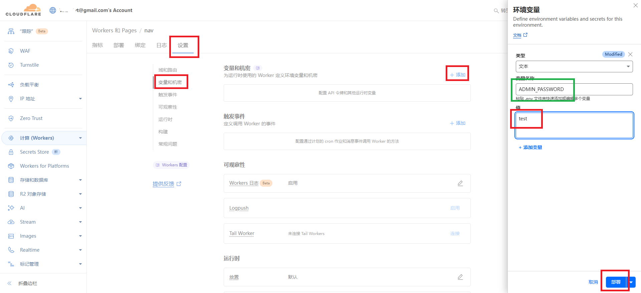
Task: Remove the modified variable with X icon
Action: point(630,54)
